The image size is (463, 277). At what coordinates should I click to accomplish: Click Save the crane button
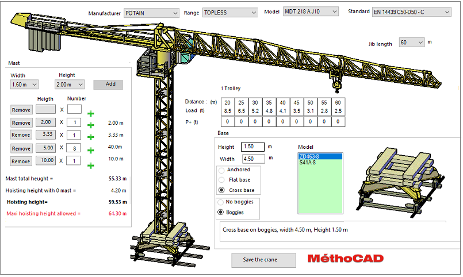coord(263,260)
